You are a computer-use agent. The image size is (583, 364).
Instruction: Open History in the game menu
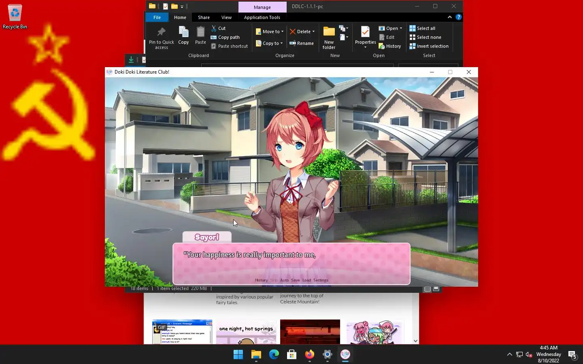[x=261, y=280]
